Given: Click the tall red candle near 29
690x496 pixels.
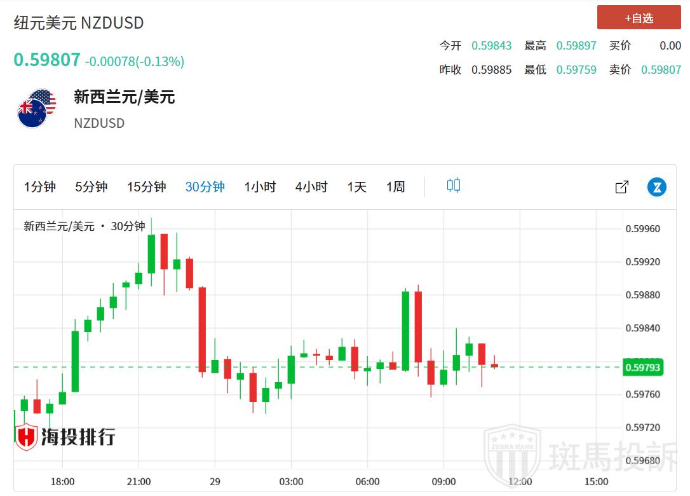Looking at the screenshot, I should [202, 329].
